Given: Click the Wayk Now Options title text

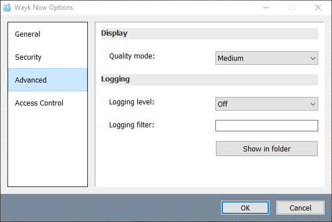Looking at the screenshot, I should 44,7.
